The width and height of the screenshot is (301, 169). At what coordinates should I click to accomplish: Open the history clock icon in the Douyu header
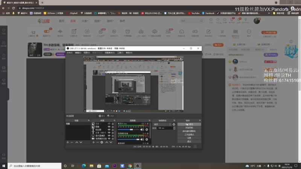pos(211,20)
